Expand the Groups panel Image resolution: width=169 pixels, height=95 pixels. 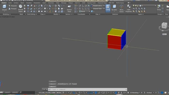160,14
